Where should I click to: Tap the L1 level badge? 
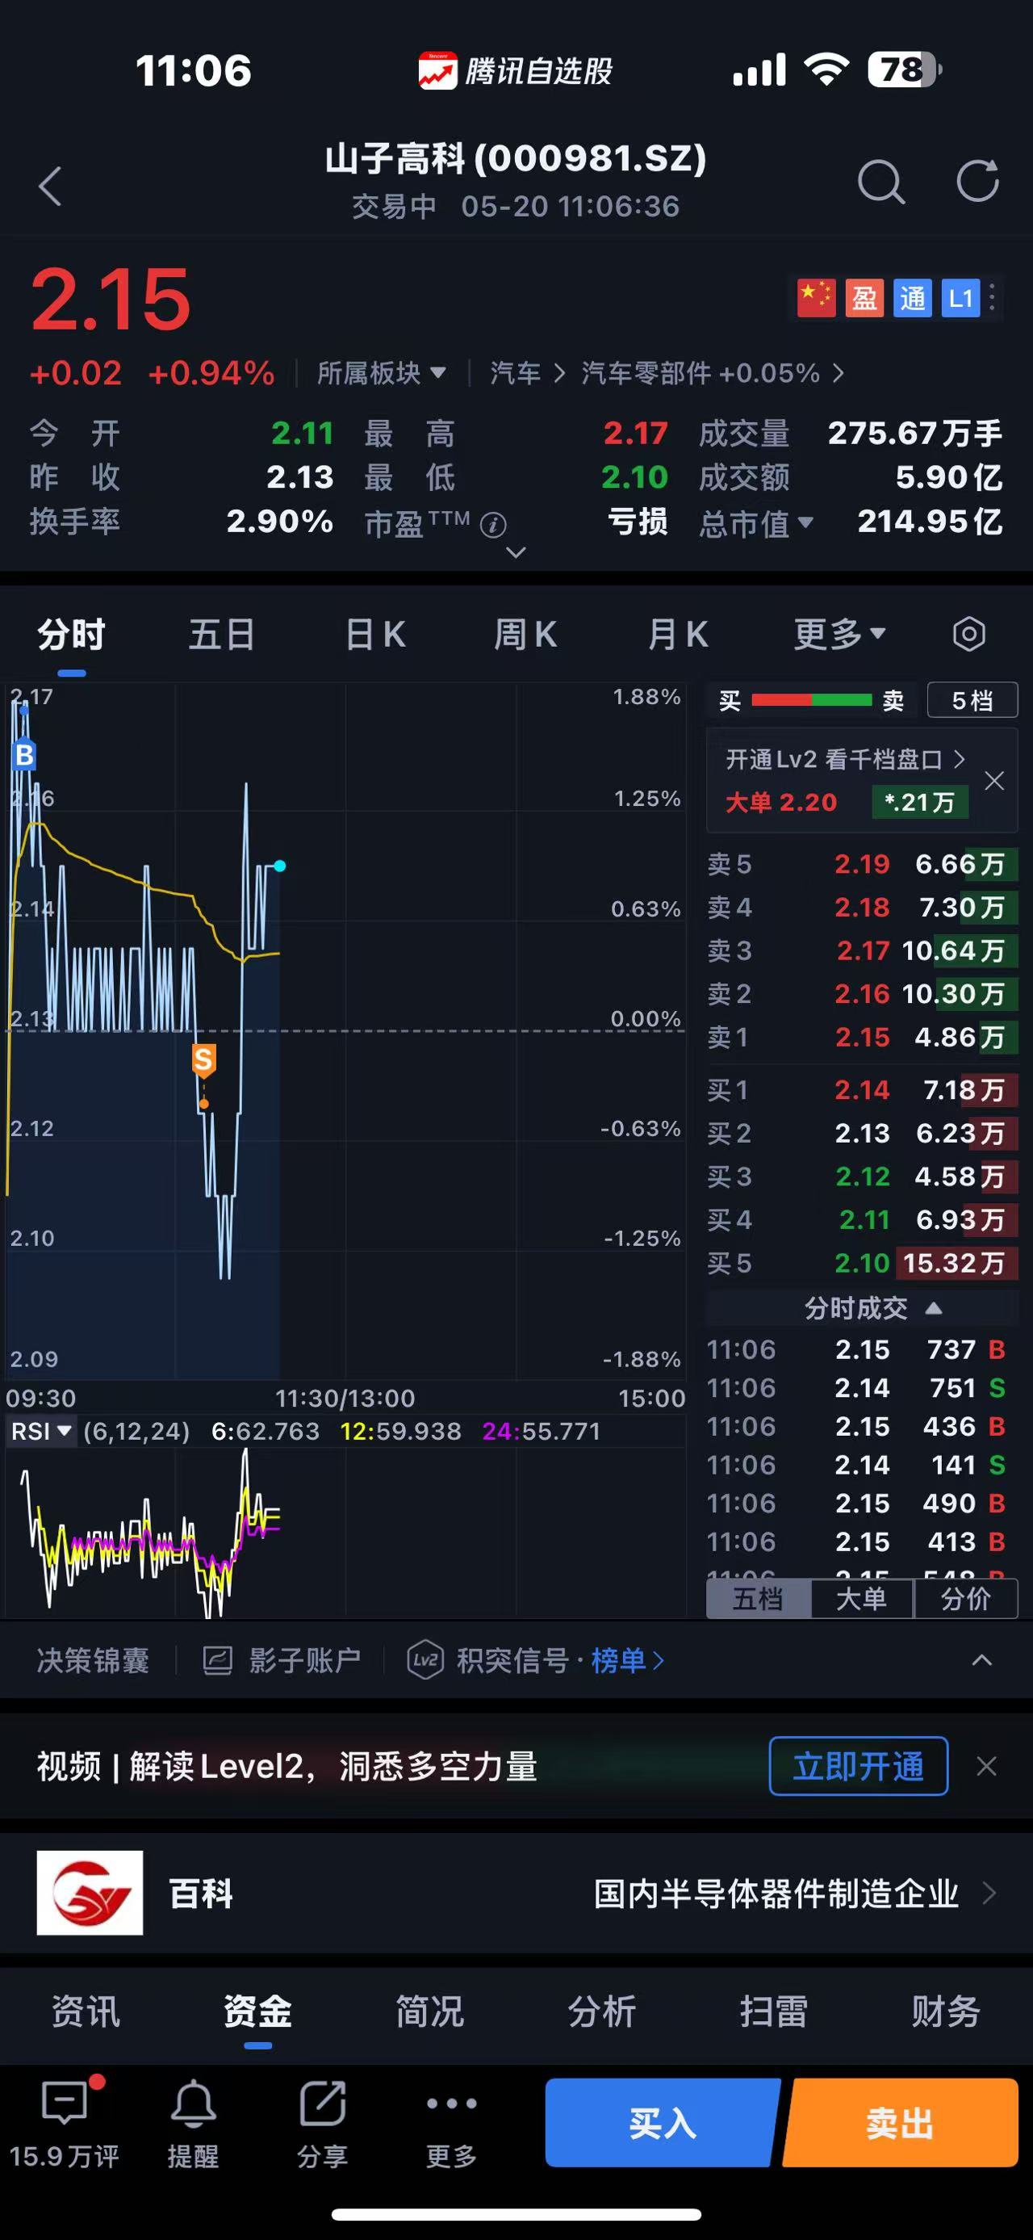pyautogui.click(x=961, y=298)
